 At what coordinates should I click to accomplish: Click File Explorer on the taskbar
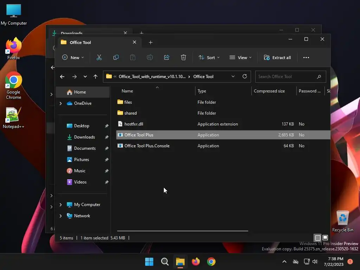click(x=180, y=262)
